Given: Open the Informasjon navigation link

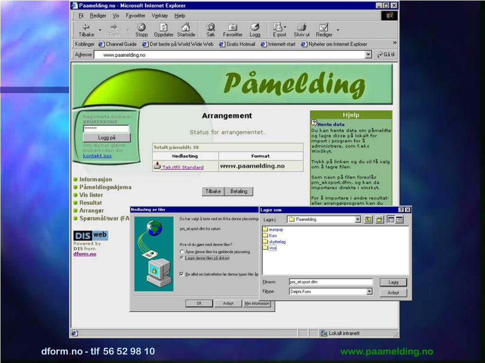Looking at the screenshot, I should click(x=96, y=179).
